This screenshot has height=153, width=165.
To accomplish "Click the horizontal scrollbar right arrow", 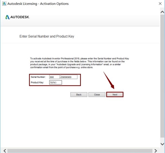I will (156, 151).
